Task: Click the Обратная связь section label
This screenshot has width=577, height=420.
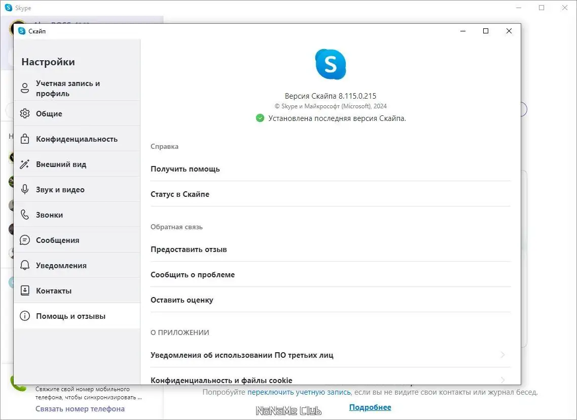Action: click(x=176, y=227)
